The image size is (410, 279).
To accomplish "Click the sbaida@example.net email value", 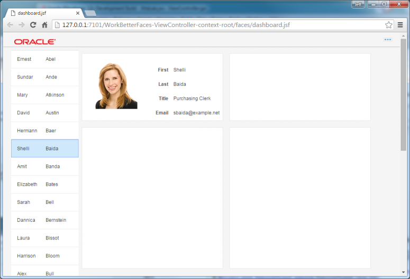I will tap(196, 113).
